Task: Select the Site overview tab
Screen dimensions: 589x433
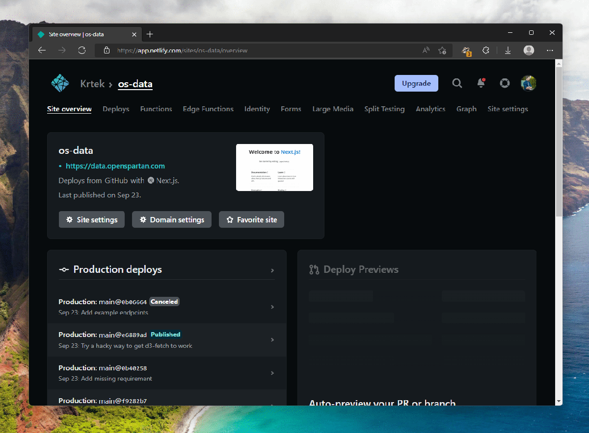Action: (69, 109)
